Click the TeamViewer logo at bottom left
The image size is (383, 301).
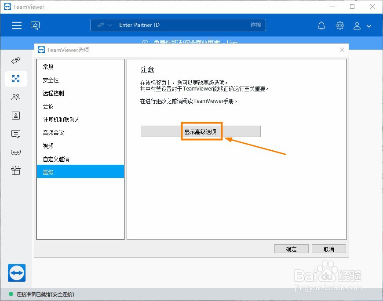point(17,273)
